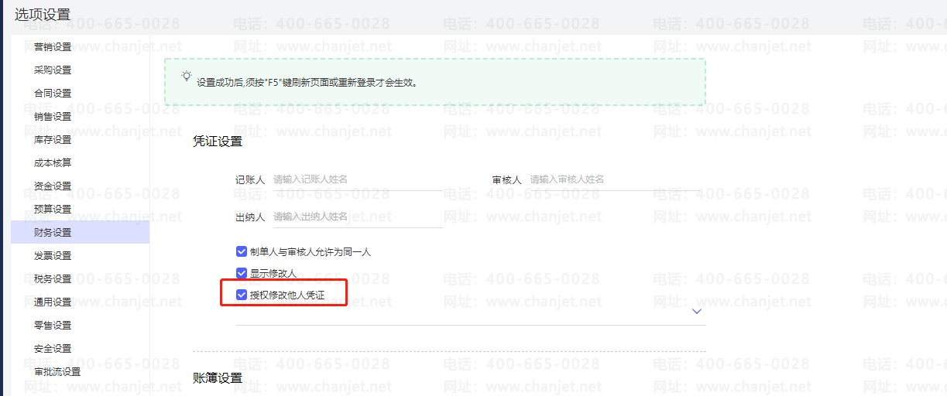The width and height of the screenshot is (947, 396).
Task: Click the 账簿设置 section heading
Action: [218, 378]
